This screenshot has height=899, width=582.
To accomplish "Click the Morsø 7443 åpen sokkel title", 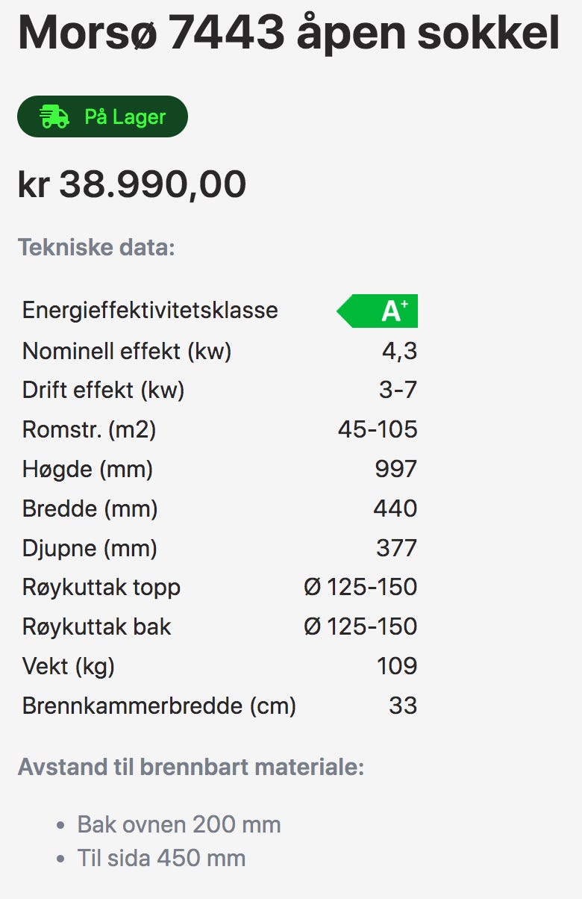I will 288,31.
